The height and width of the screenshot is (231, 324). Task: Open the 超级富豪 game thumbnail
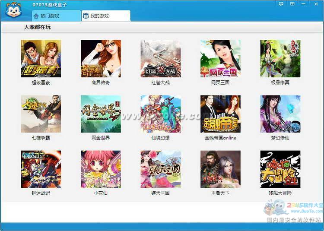pos(41,59)
